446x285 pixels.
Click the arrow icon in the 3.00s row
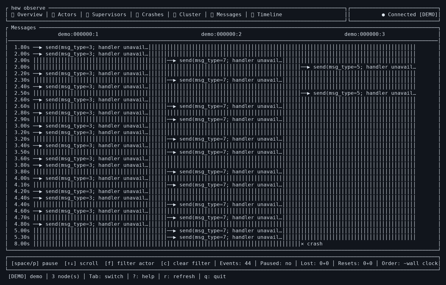(38, 126)
